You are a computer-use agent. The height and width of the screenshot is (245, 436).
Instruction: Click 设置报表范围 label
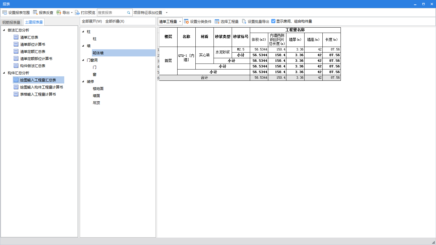19,13
